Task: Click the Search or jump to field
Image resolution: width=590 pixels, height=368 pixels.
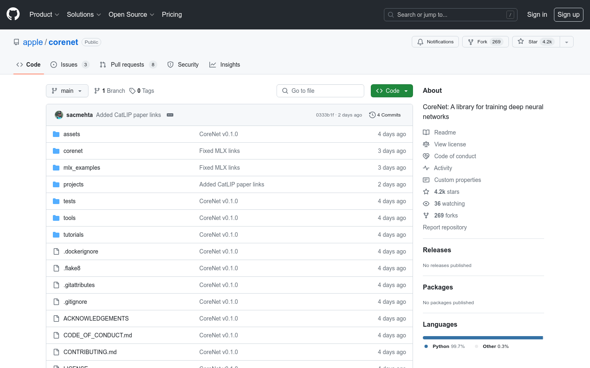Action: tap(451, 15)
